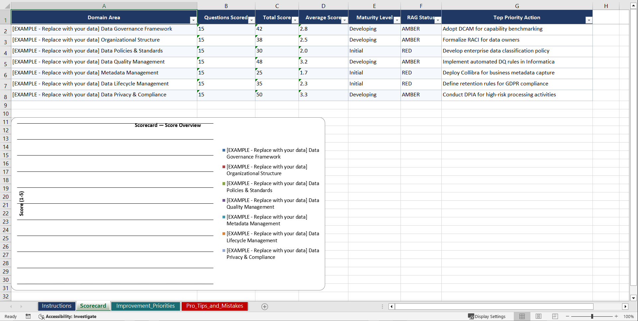
Task: Click the sheet navigation left arrow
Action: point(11,306)
